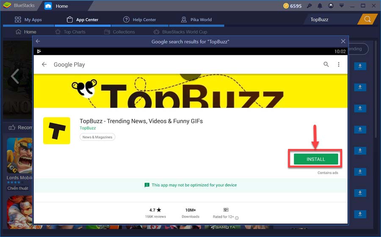Image resolution: width=381 pixels, height=237 pixels.
Task: Click the Rated for 12+ info icon
Action: pos(237,218)
